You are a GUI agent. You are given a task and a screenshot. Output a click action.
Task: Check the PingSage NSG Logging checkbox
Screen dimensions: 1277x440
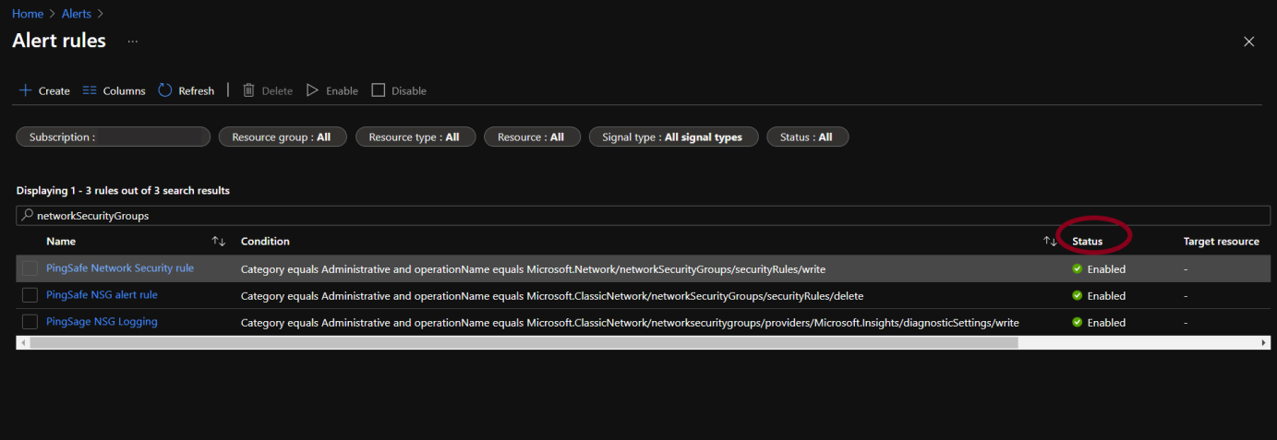click(30, 322)
